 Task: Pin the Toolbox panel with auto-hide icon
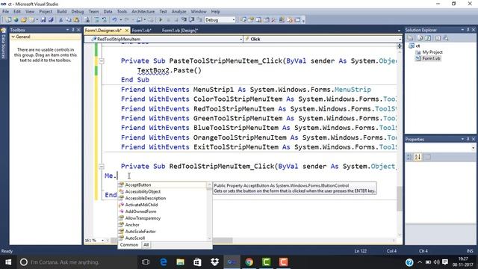73,30
